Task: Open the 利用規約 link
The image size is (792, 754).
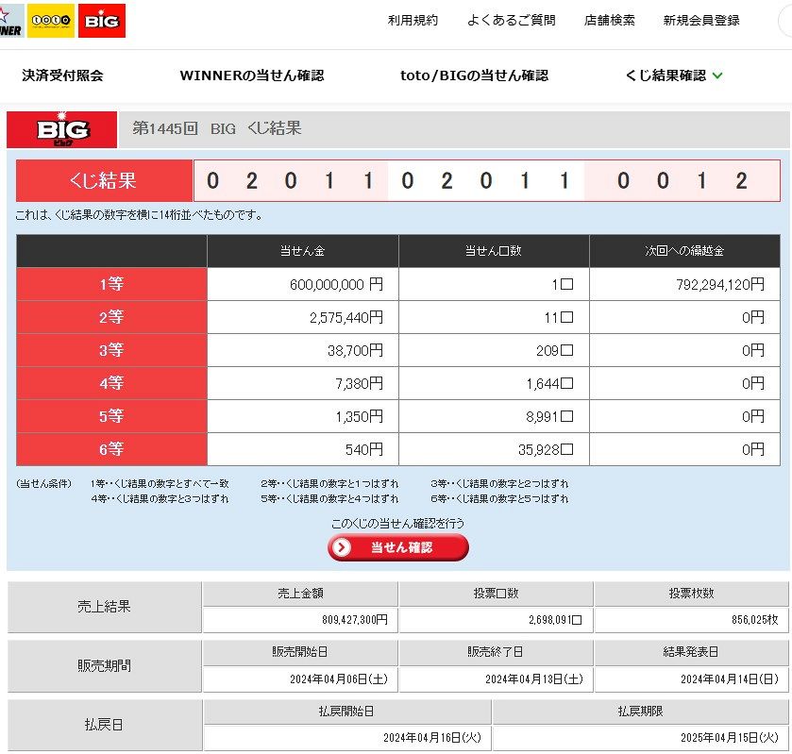Action: tap(413, 20)
